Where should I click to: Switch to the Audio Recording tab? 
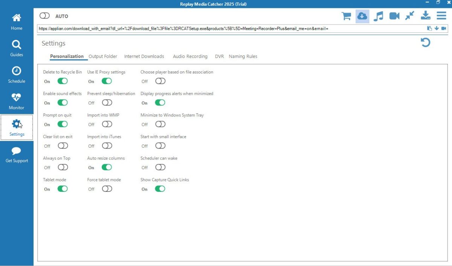[190, 57]
